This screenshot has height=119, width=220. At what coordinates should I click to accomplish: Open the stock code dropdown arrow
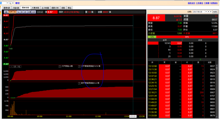point(7,3)
